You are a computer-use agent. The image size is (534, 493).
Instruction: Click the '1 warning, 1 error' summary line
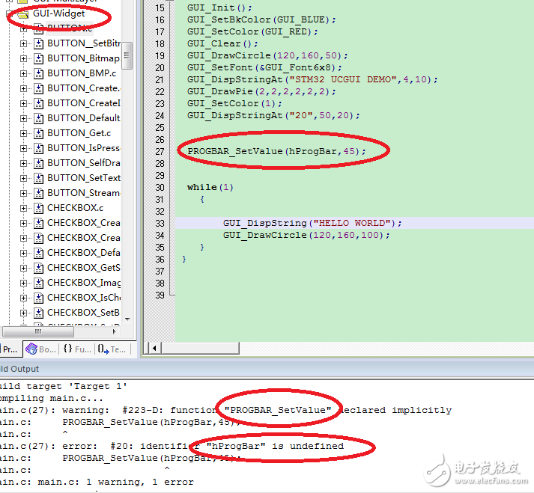97,482
